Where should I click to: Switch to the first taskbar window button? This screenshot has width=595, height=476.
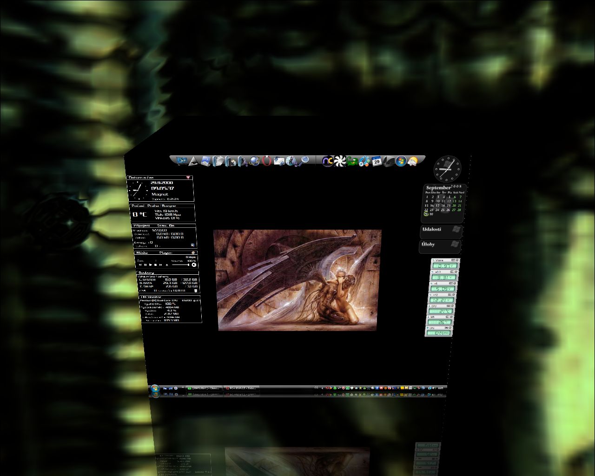(x=204, y=388)
